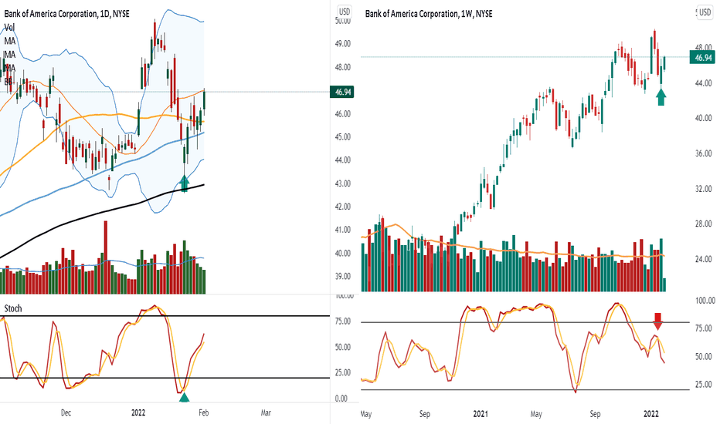The image size is (720, 424).
Task: Click the 28.00 price axis label
Action: (704, 224)
